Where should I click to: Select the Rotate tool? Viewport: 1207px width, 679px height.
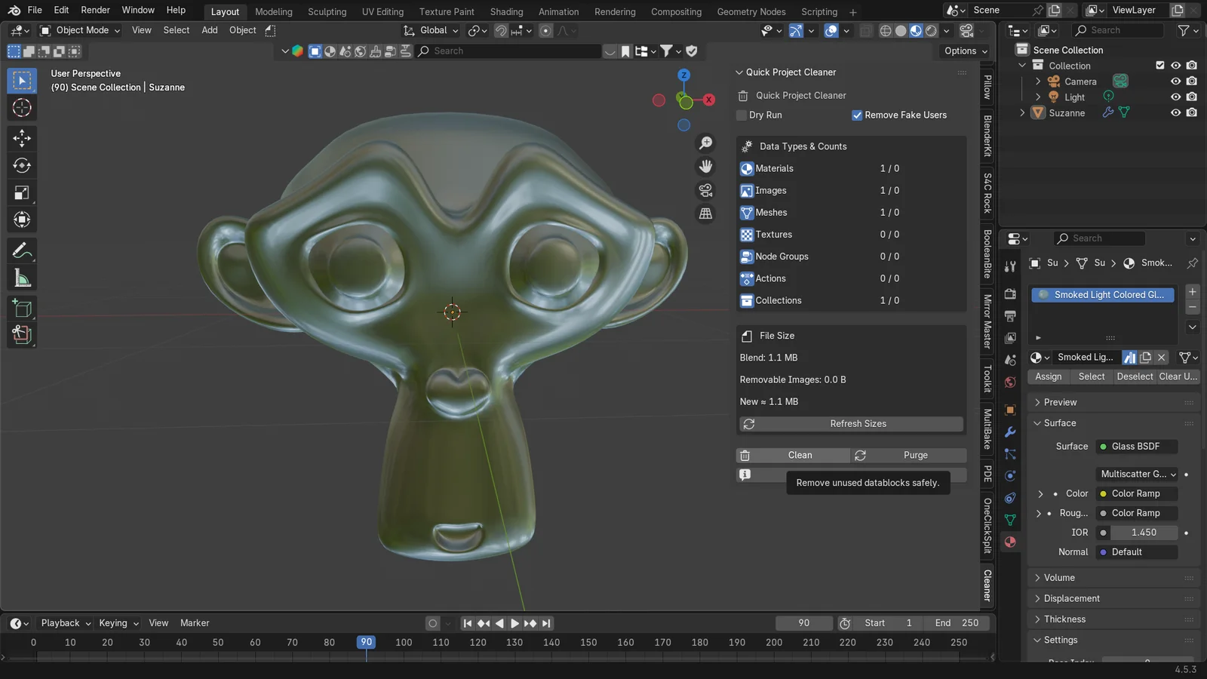(22, 165)
